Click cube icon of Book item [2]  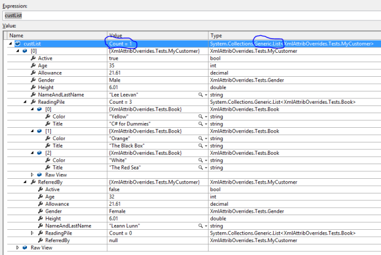coord(39,153)
